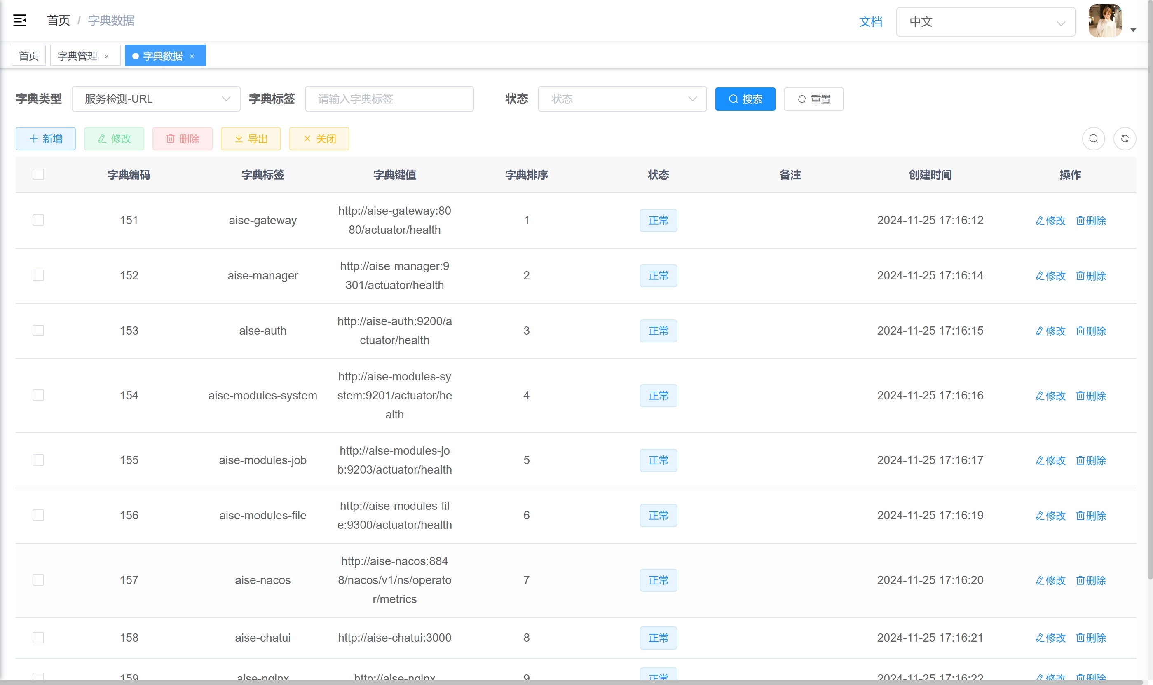Check the row 155 checkbox

coord(38,460)
